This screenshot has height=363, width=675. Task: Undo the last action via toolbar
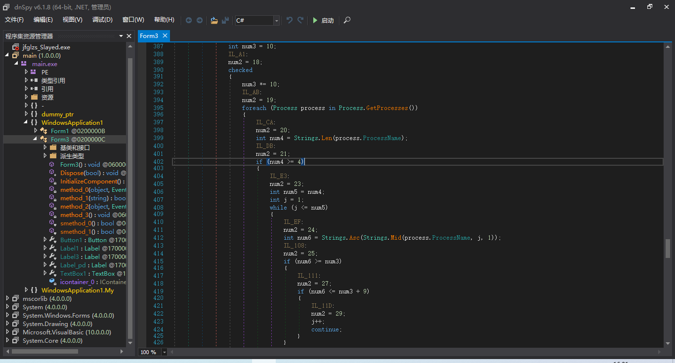tap(290, 20)
